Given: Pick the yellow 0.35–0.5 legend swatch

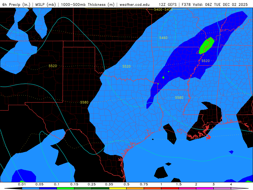Looking at the screenshot, I should [x=118, y=188].
